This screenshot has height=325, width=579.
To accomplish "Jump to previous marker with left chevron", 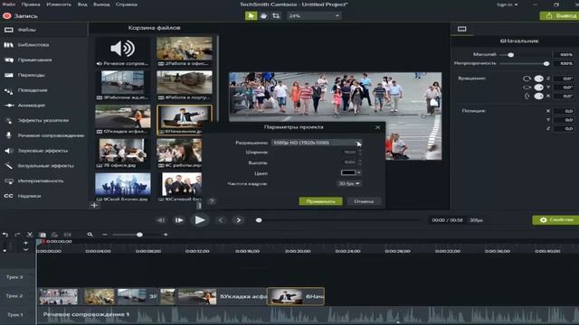I will 221,220.
